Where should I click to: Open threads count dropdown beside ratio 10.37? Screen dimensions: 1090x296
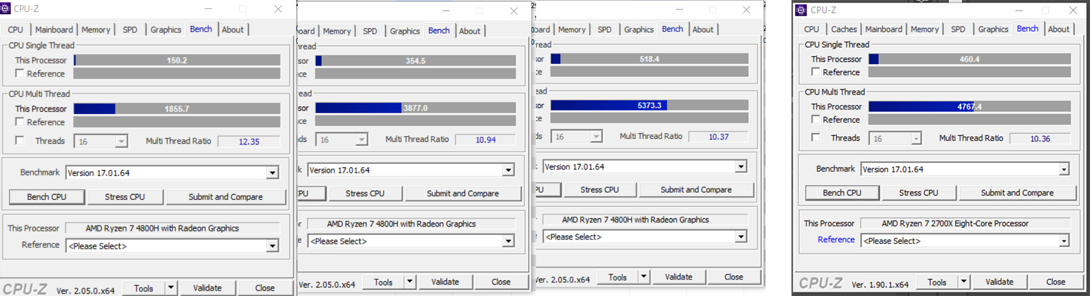point(596,137)
